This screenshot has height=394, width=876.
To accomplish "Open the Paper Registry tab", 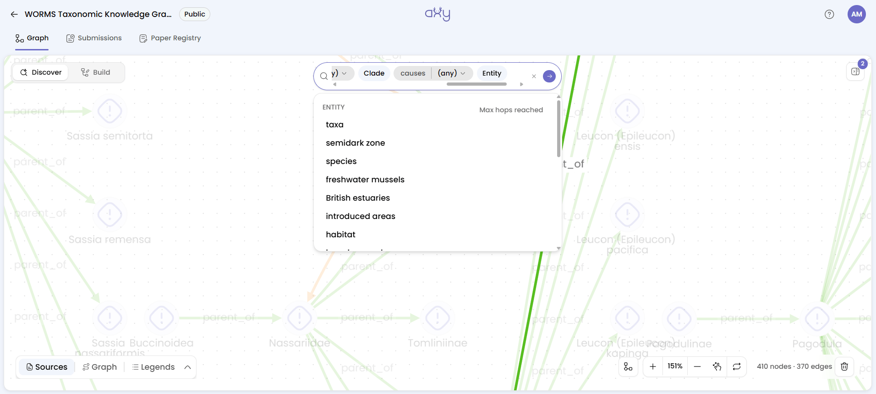I will [x=170, y=38].
